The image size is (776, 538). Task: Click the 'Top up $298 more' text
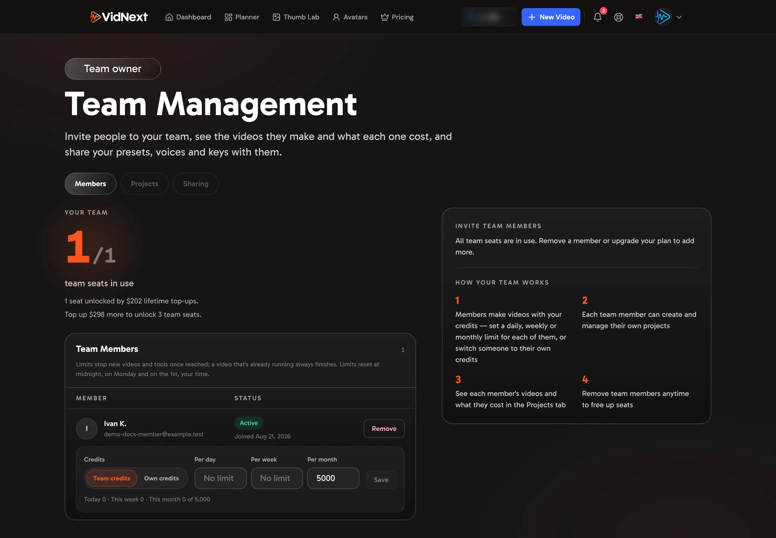click(x=133, y=314)
